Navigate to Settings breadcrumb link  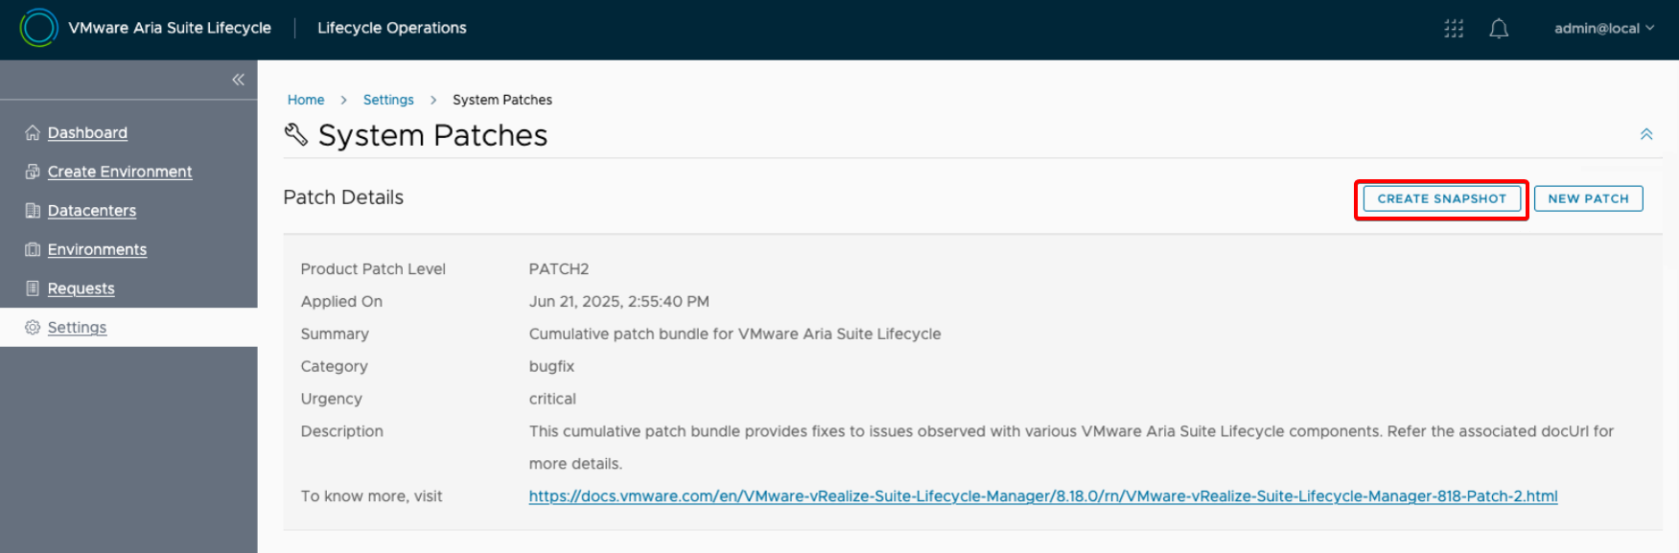[388, 100]
